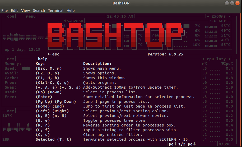Click the 3.6 GHz frequency label
Image resolution: width=242 pixels, height=147 pixels.
pos(217,21)
